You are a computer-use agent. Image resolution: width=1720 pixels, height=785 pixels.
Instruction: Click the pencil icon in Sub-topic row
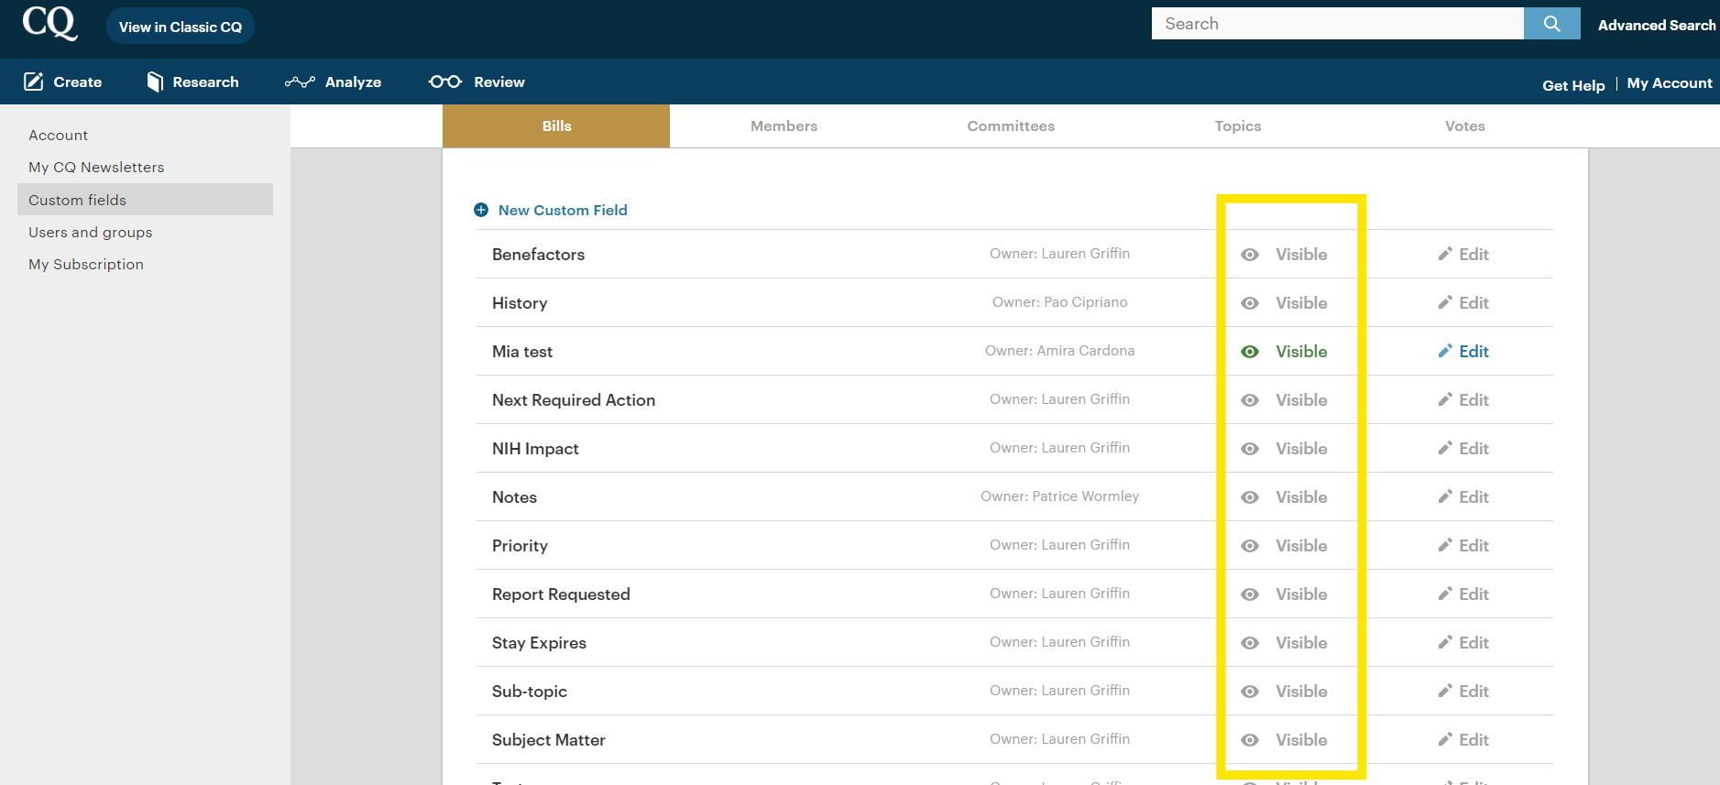pyautogui.click(x=1445, y=691)
